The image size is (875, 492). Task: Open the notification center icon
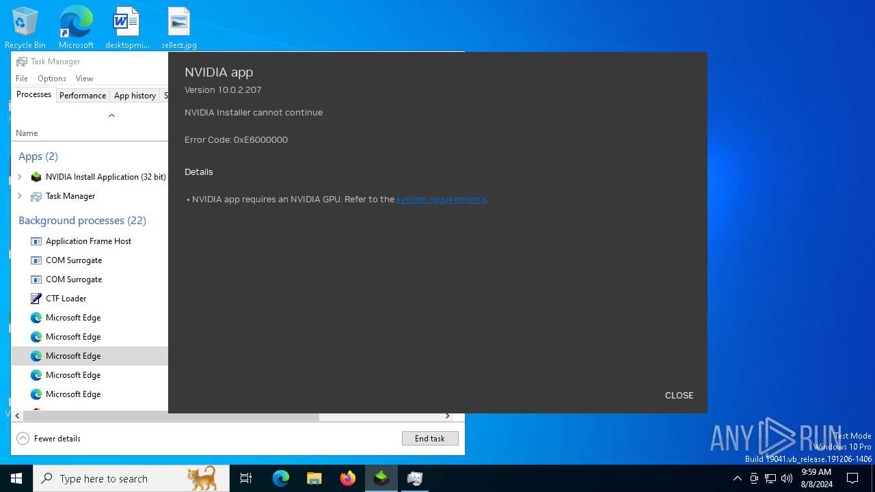coord(852,478)
